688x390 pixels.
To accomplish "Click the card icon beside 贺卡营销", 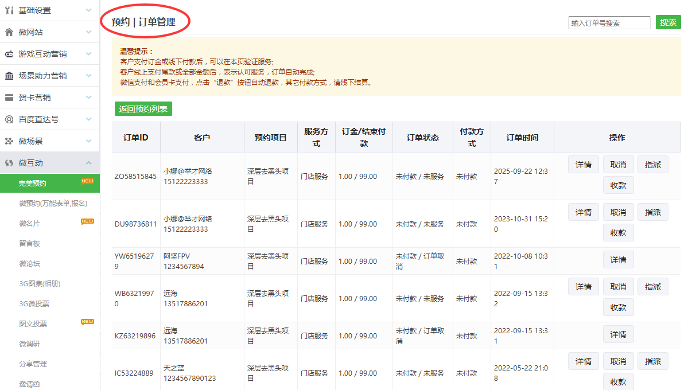I will [x=9, y=97].
